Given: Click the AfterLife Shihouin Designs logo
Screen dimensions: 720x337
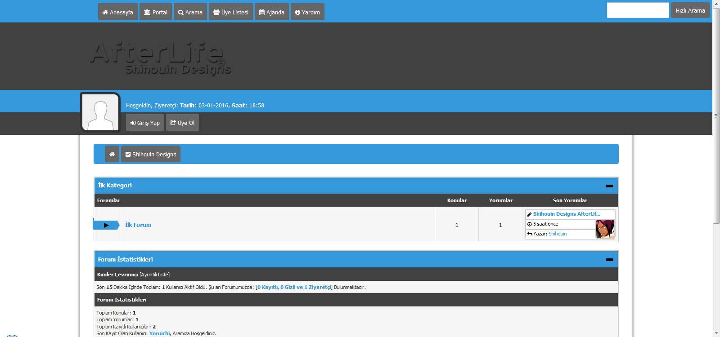Looking at the screenshot, I should click(x=161, y=58).
